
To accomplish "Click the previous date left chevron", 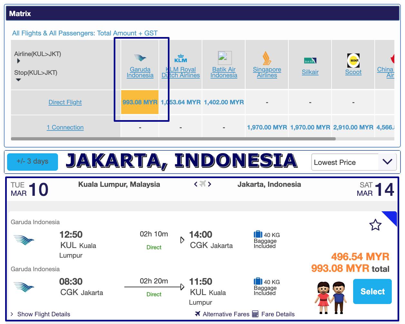I will click(196, 184).
